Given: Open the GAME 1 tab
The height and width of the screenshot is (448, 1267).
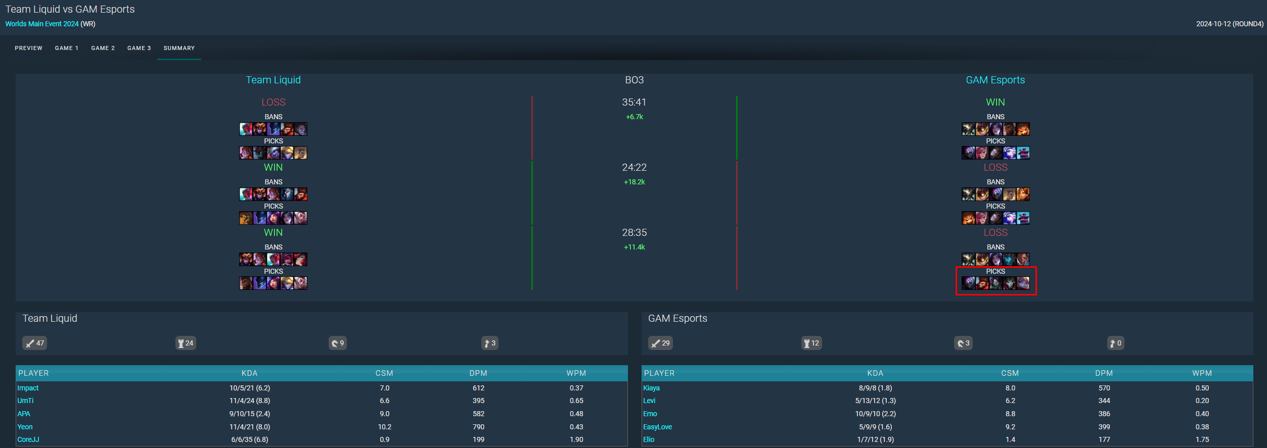Looking at the screenshot, I should pyautogui.click(x=67, y=48).
